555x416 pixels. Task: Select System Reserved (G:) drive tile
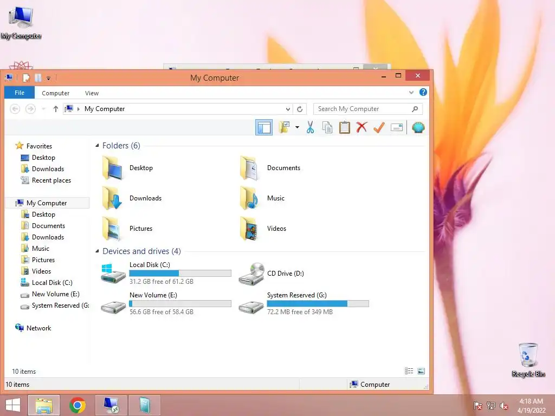click(304, 303)
